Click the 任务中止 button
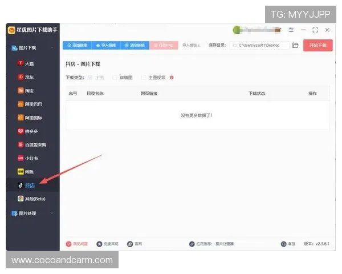342x274 pixels. [x=164, y=45]
